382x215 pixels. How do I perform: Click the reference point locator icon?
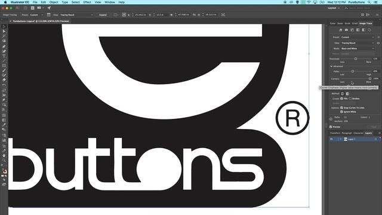click(124, 15)
